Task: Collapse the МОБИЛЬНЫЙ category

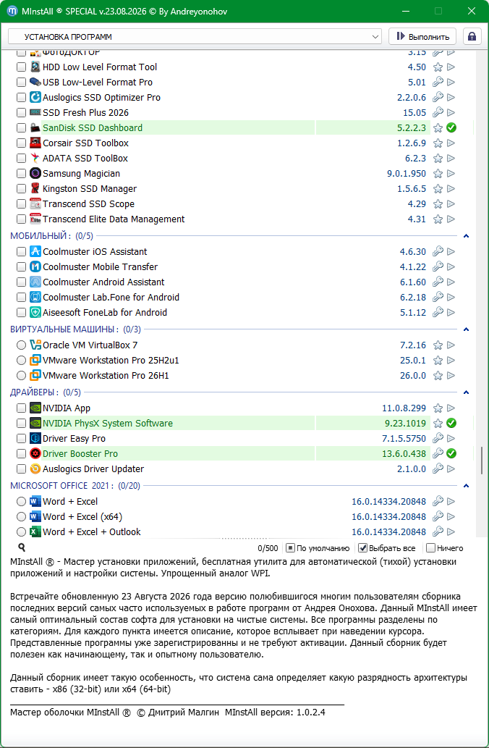Action: click(467, 235)
